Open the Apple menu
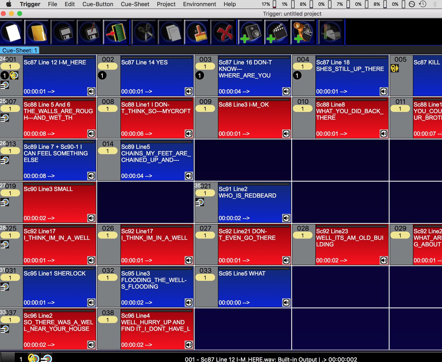This screenshot has width=442, height=362. (x=8, y=4)
